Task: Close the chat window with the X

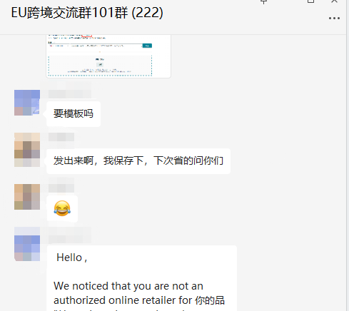Action: [334, 1]
